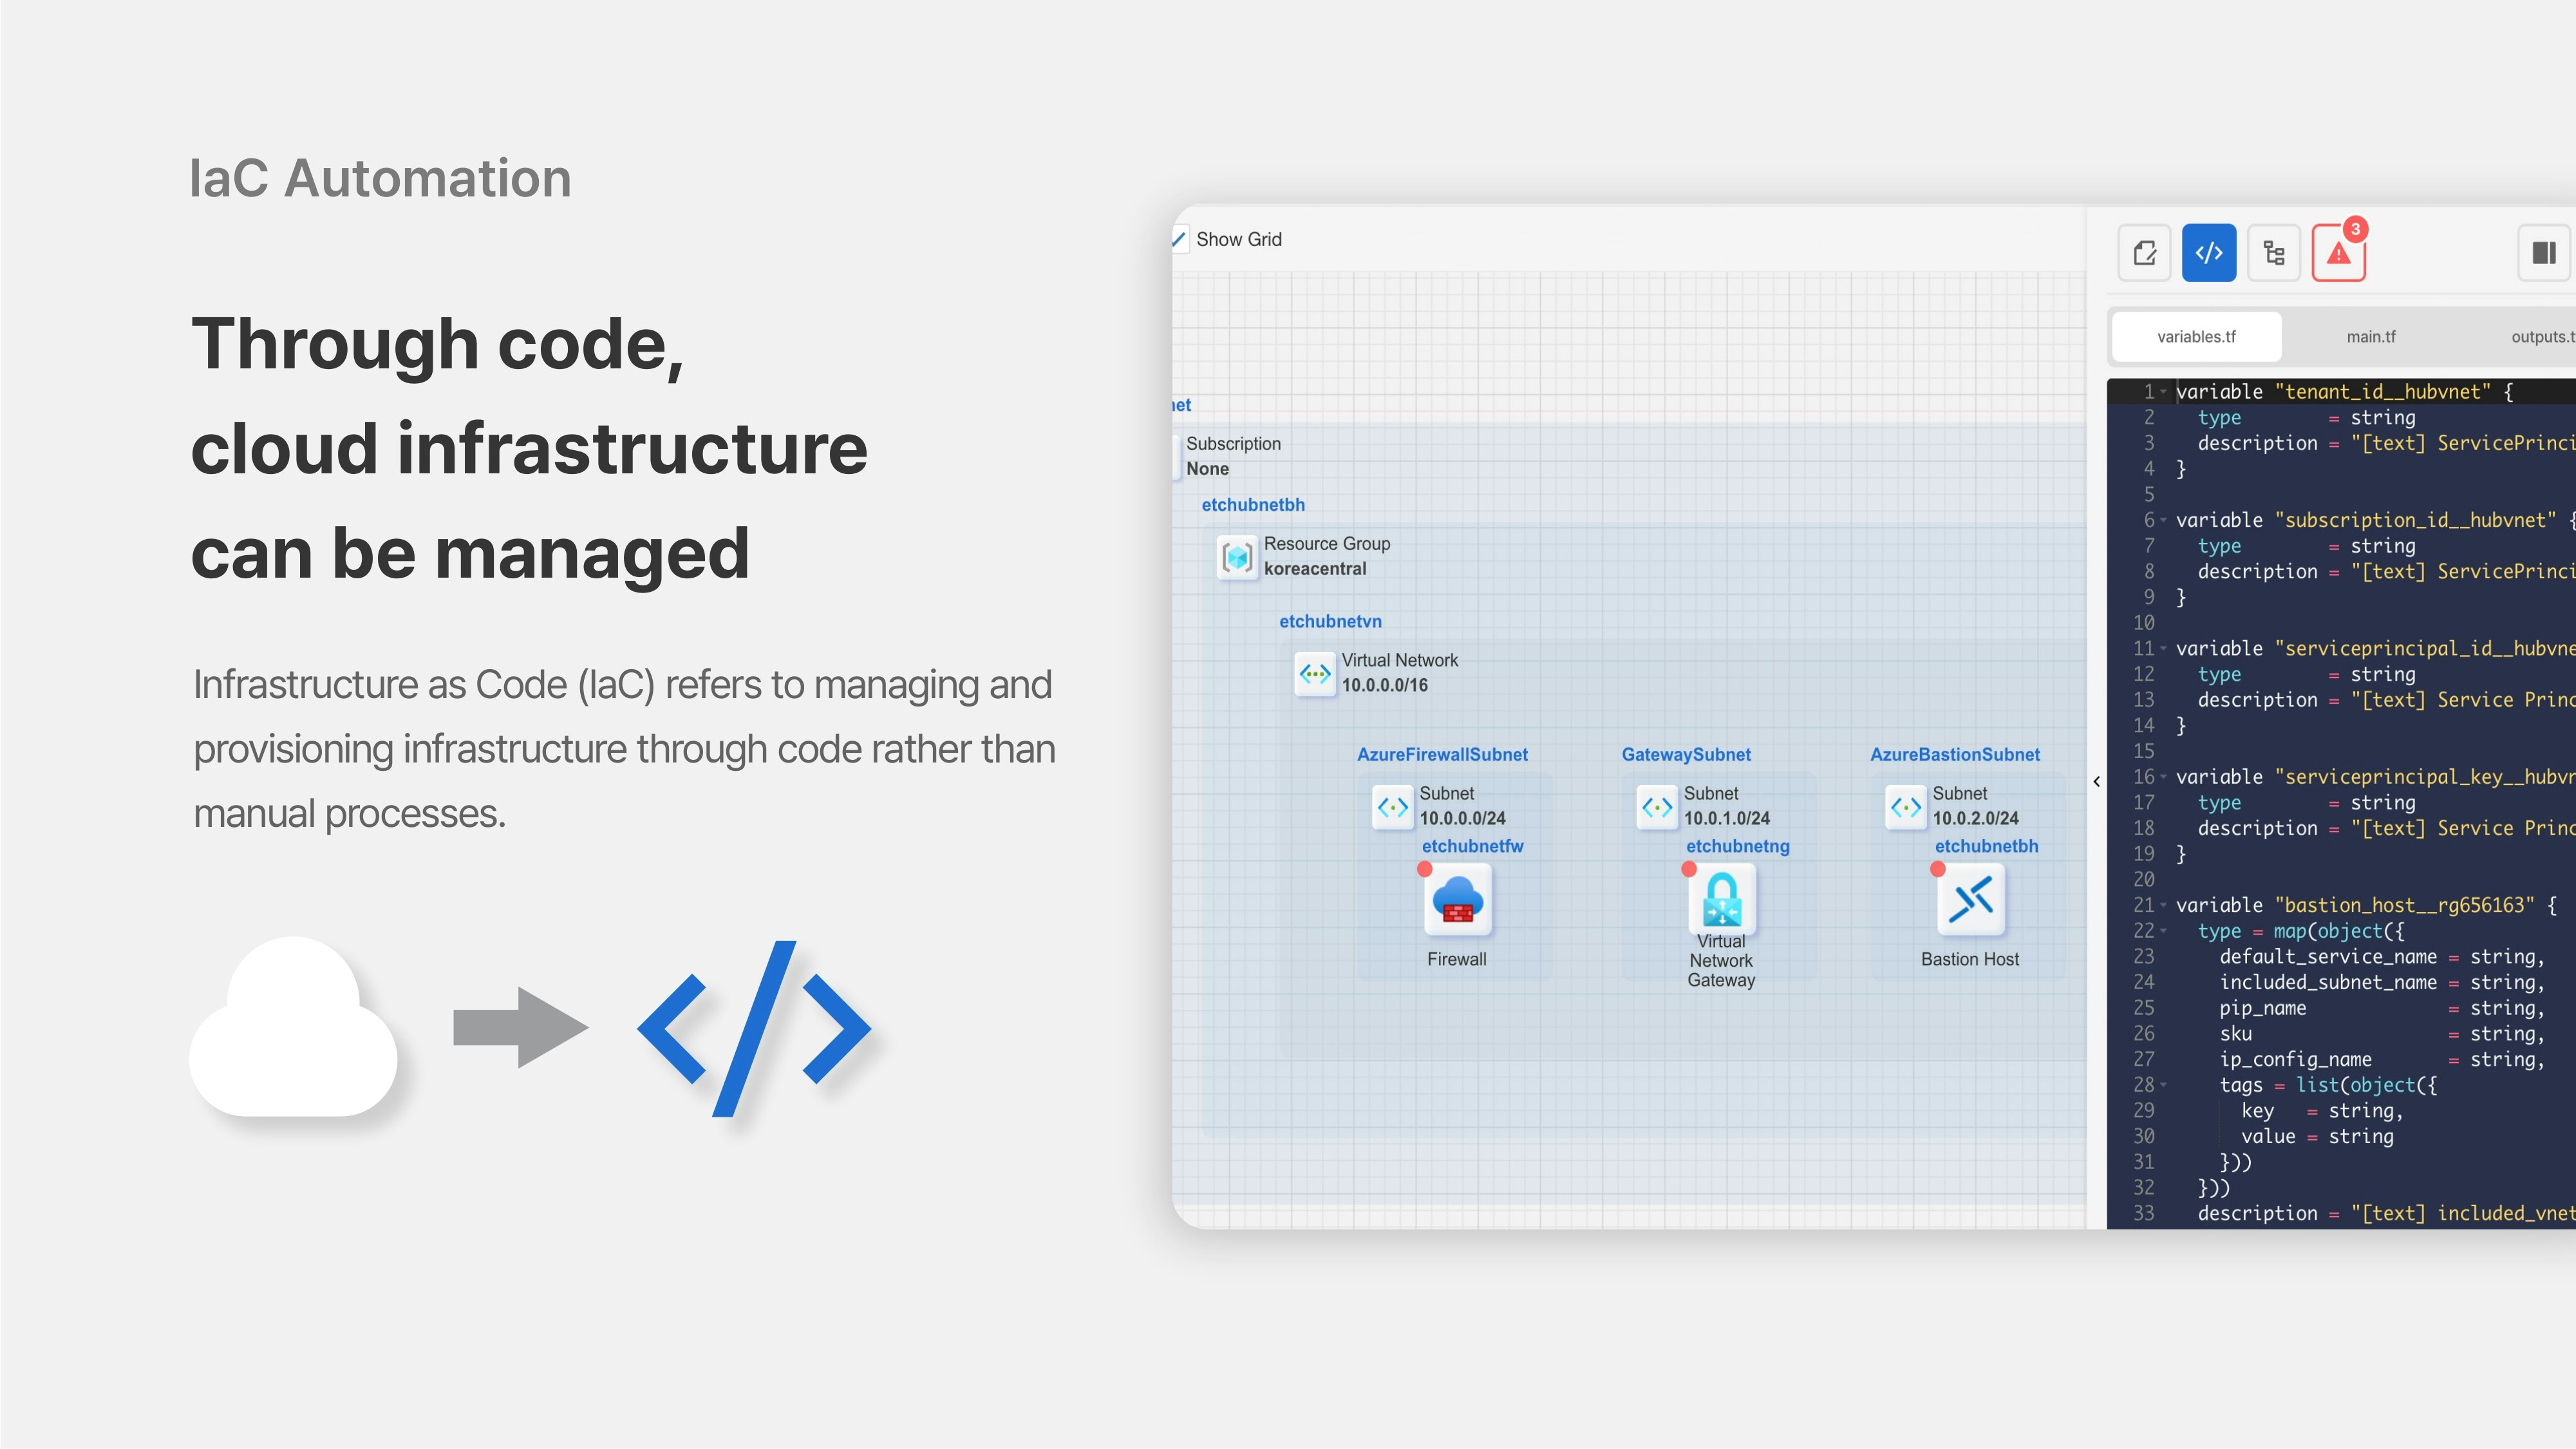Screen dimensions: 2576x1449
Task: Select the Firewall resource icon
Action: 1458,900
